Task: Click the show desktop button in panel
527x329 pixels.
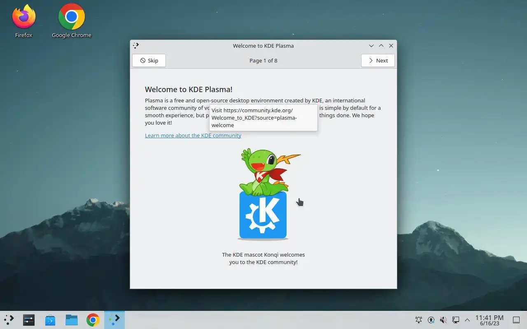Action: click(x=516, y=320)
